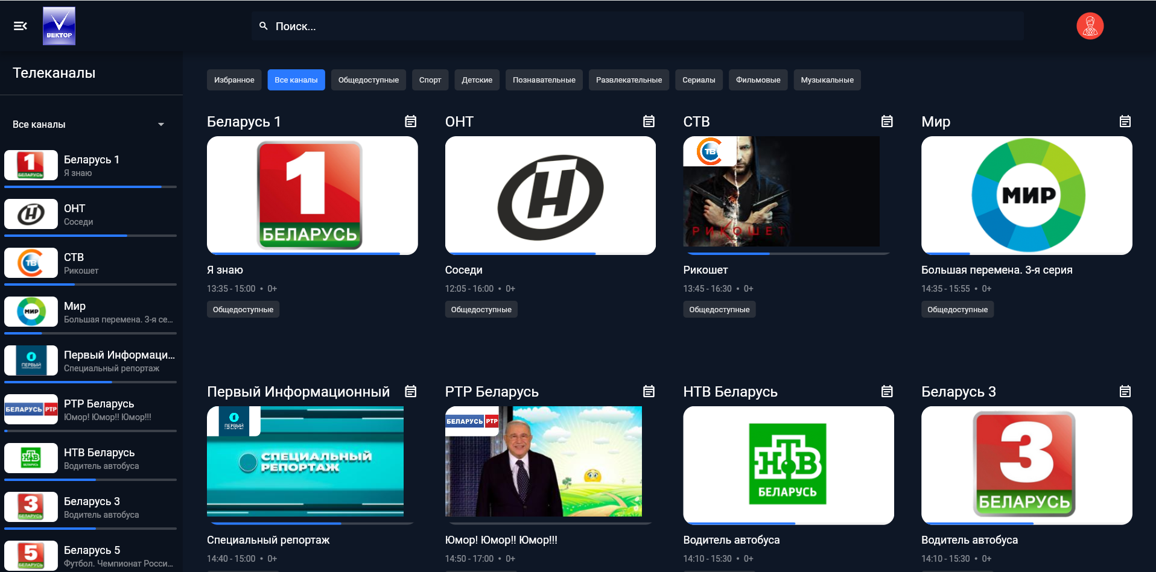1156x572 pixels.
Task: Select СТВ logo in sidebar
Action: click(31, 263)
